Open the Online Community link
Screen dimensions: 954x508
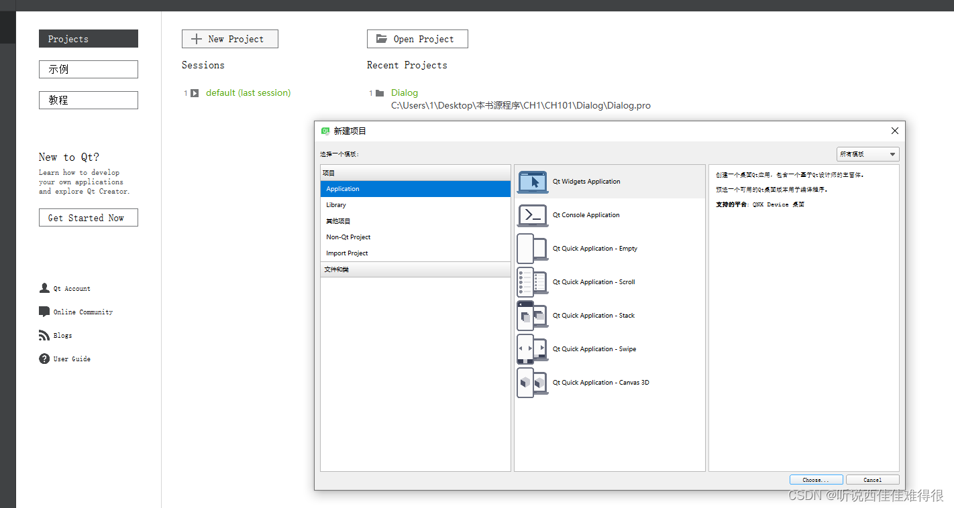coord(83,312)
